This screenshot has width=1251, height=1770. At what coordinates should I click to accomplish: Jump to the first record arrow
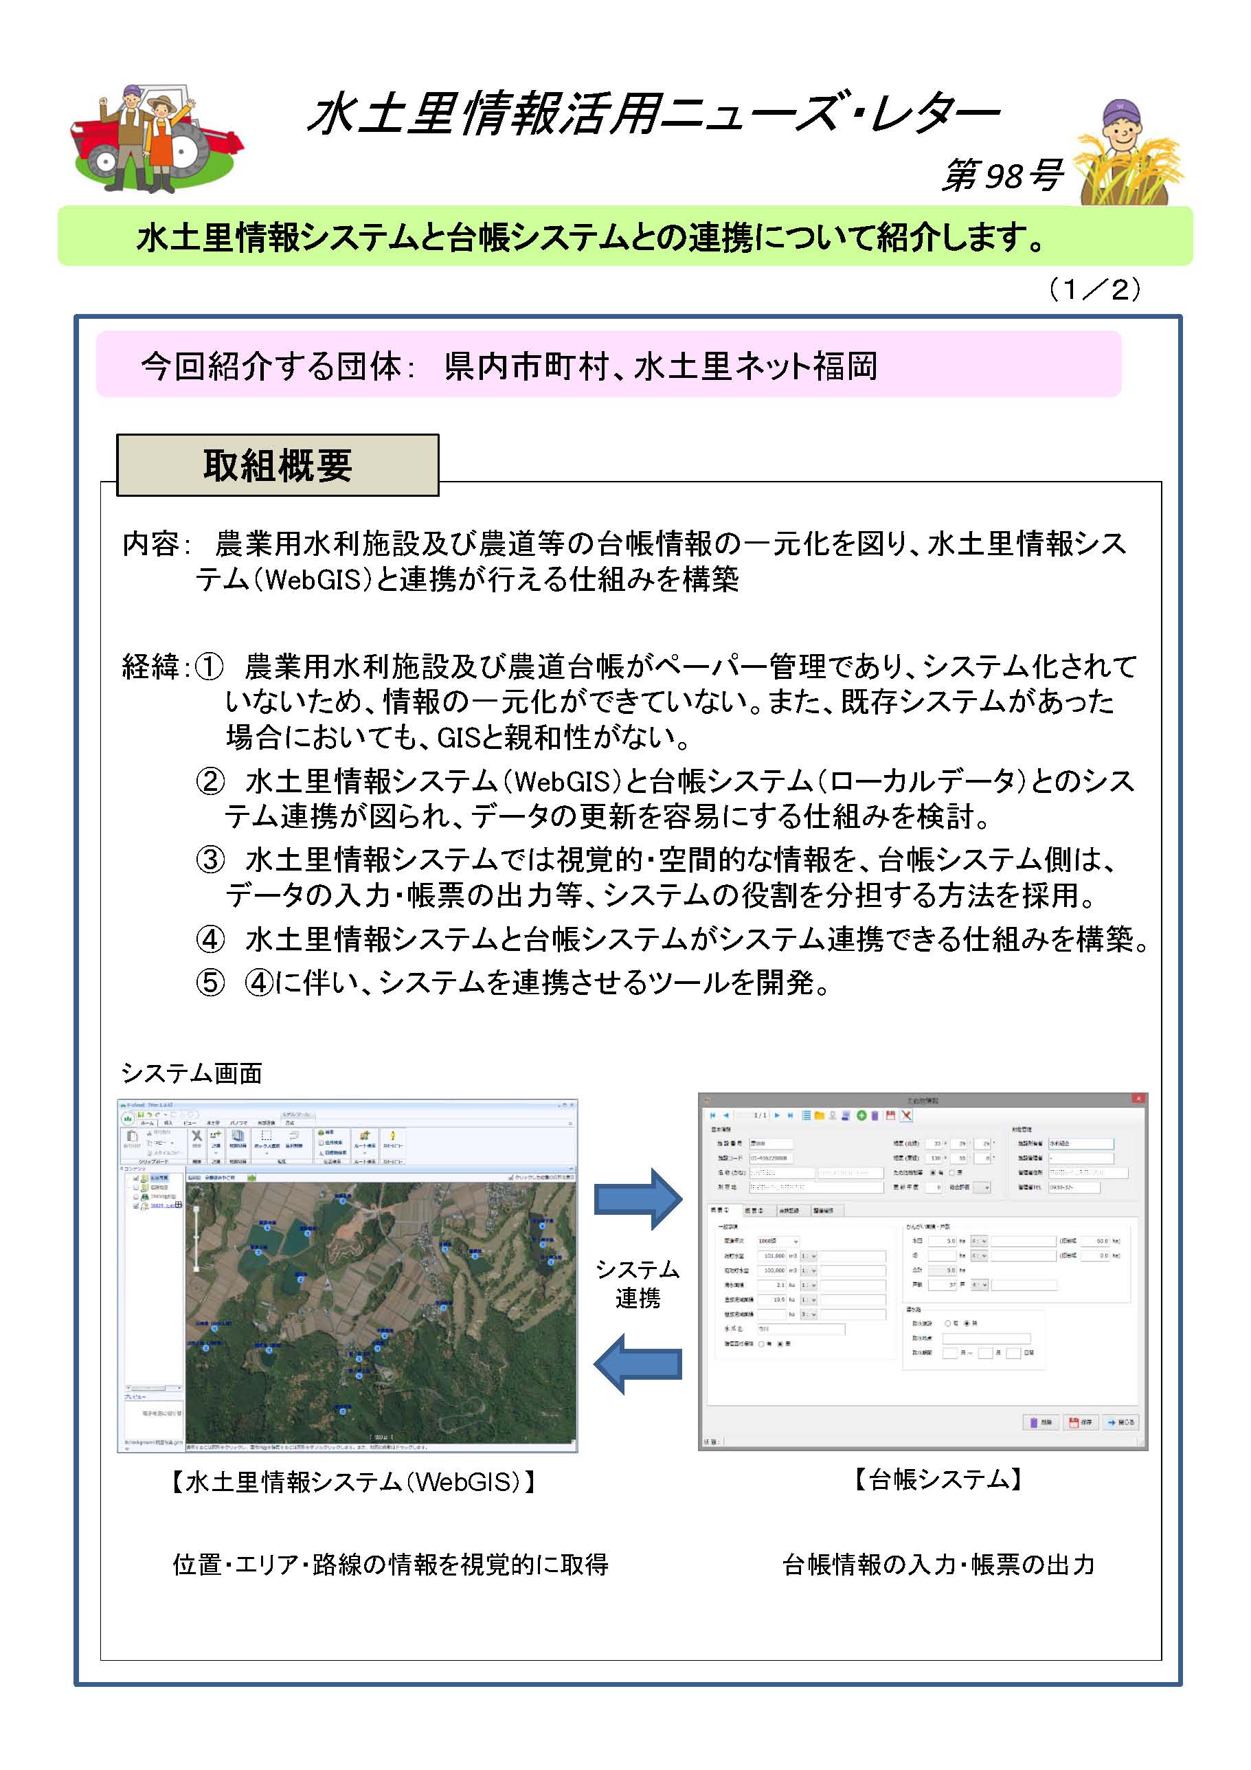point(712,1114)
